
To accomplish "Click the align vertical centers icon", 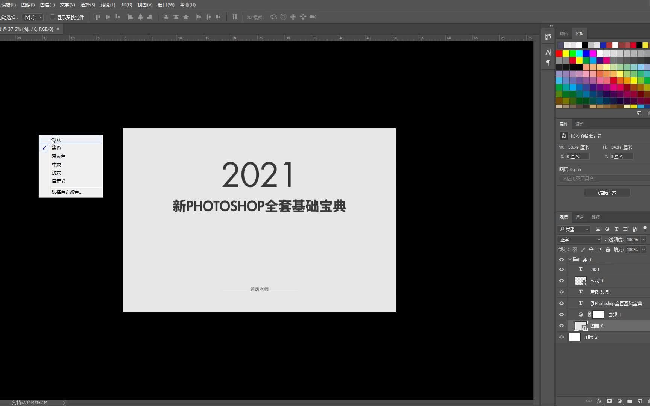I will click(108, 17).
